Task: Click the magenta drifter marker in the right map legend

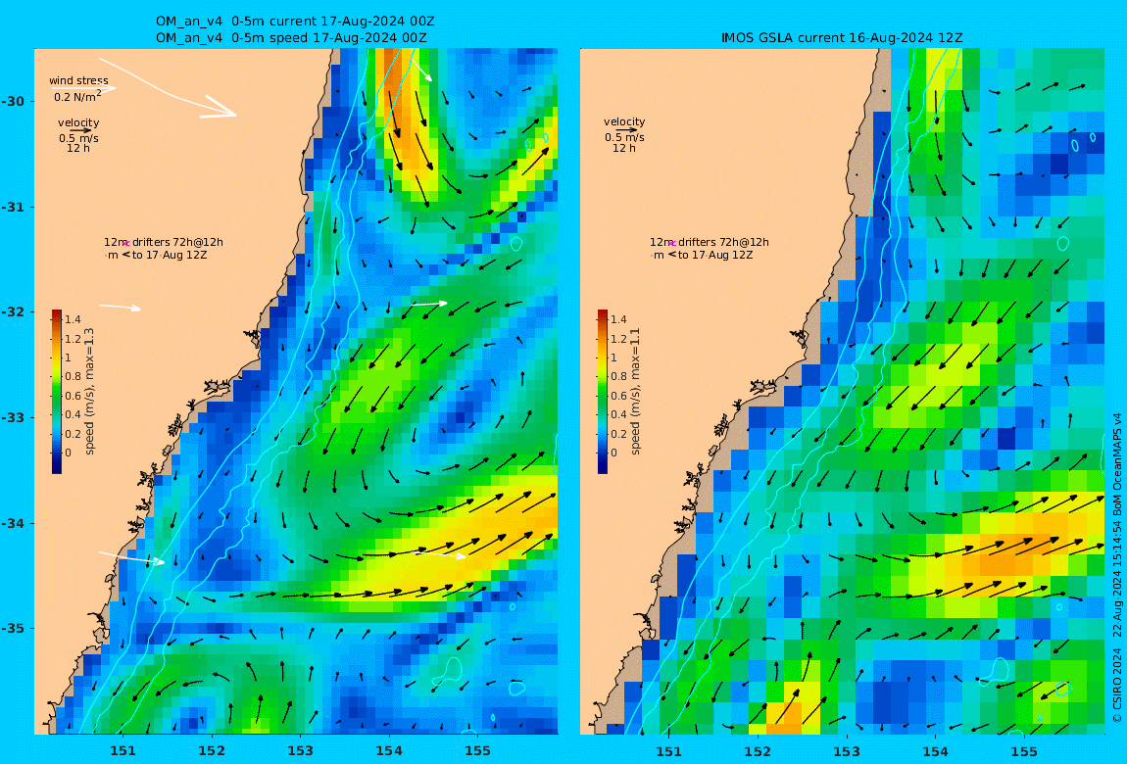Action: click(672, 244)
